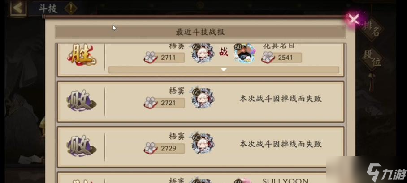Screen dimensions: 407x183
Task: View opponent avatar beside score 2541
Action: tap(244, 54)
